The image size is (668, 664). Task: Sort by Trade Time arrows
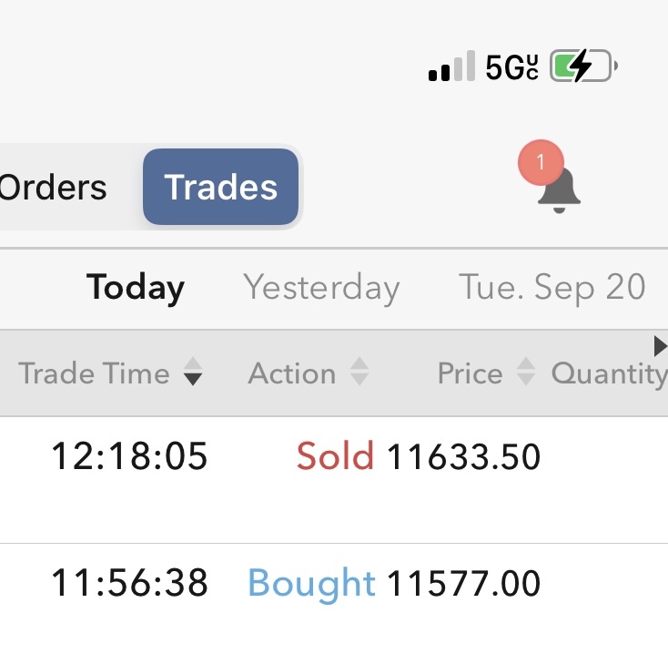click(192, 373)
